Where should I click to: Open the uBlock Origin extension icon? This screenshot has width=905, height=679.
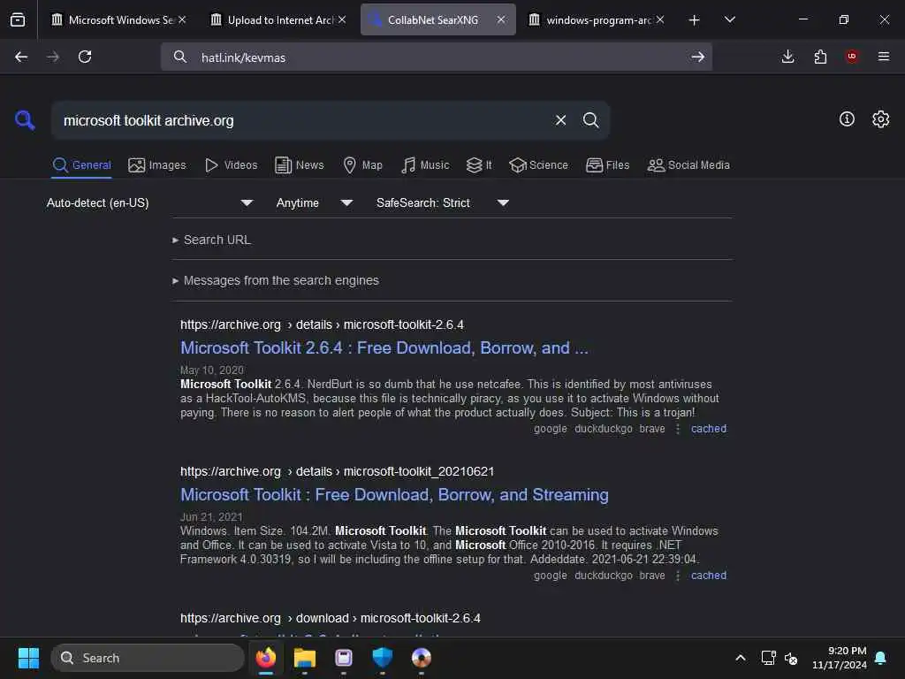(x=852, y=57)
